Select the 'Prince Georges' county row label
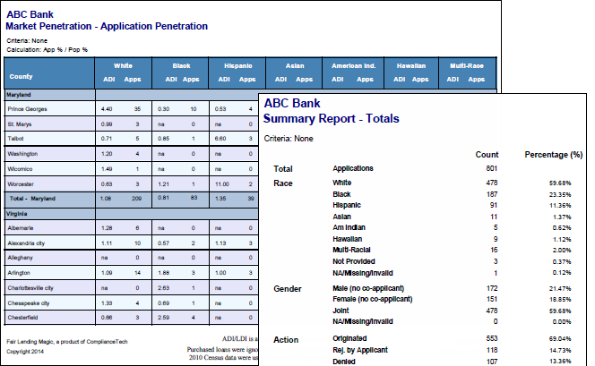Viewport: 595px width, 366px height. point(27,109)
